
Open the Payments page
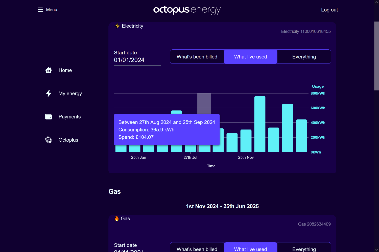coord(69,117)
